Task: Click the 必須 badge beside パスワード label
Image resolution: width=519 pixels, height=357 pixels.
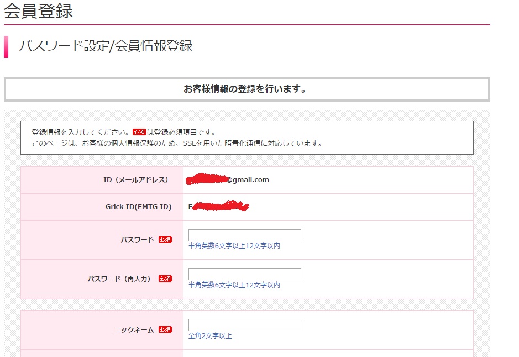Action: click(165, 240)
